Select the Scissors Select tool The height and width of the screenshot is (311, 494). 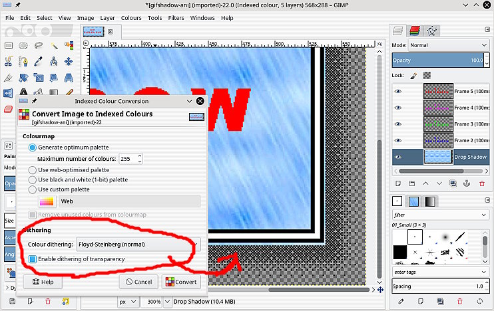[9, 61]
